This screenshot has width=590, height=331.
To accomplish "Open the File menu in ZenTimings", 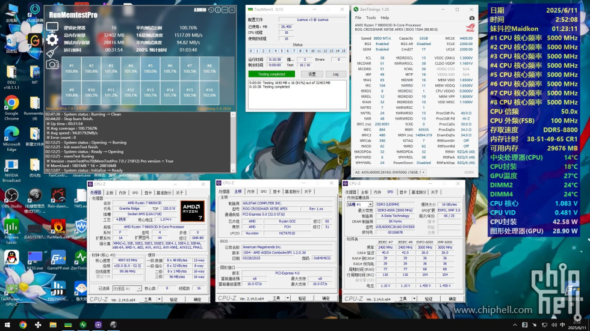I will tap(358, 17).
